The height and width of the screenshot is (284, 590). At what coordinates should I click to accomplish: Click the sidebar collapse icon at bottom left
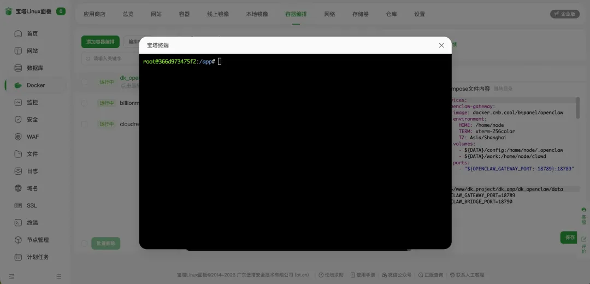11,276
